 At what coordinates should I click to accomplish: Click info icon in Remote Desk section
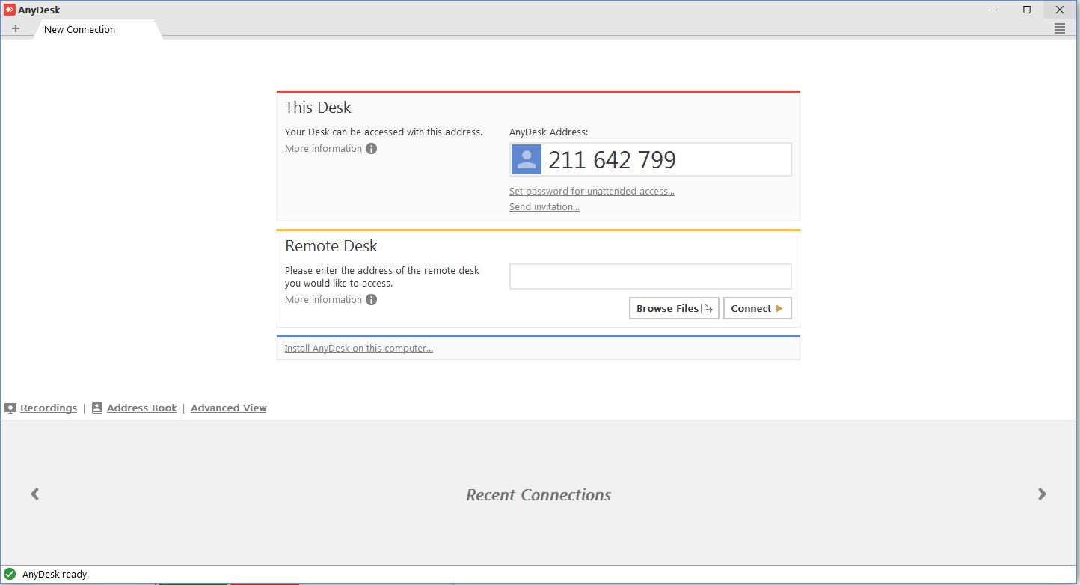click(371, 299)
